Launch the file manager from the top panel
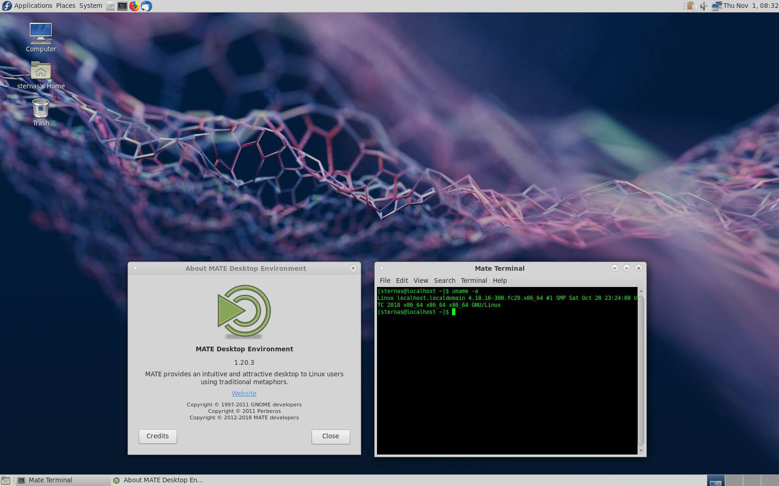Viewport: 779px width, 486px height. (110, 6)
